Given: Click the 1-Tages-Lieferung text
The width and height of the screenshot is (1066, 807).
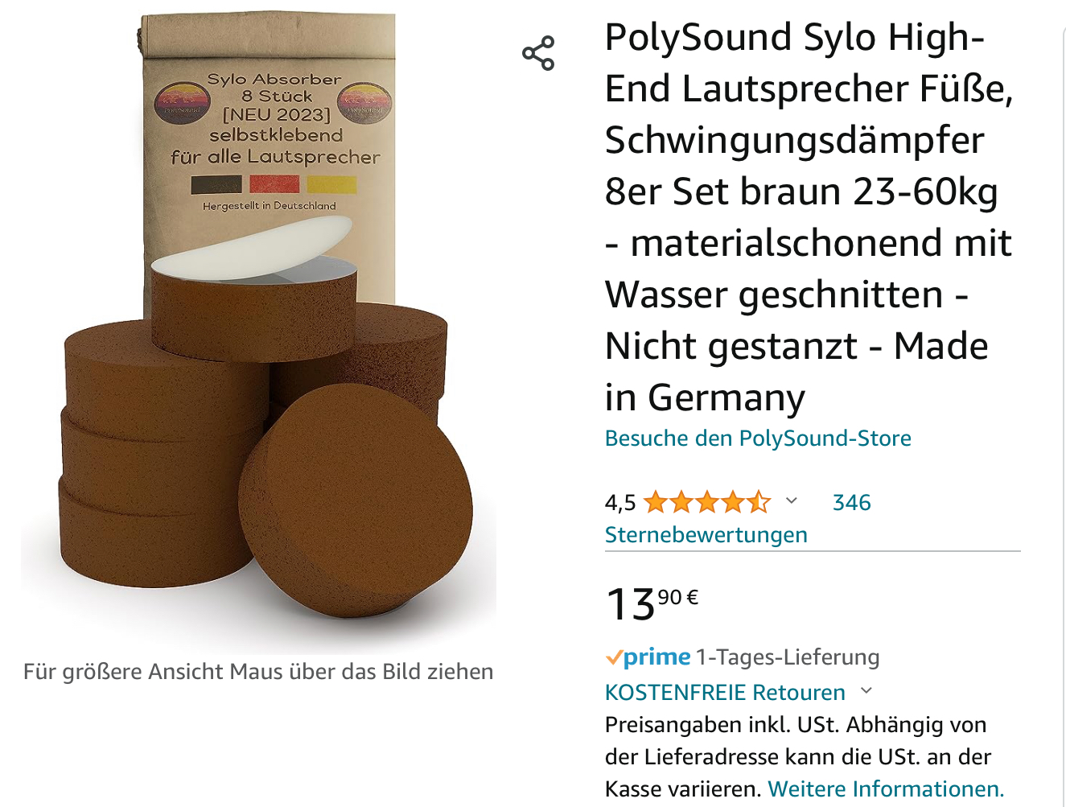Looking at the screenshot, I should (x=788, y=657).
